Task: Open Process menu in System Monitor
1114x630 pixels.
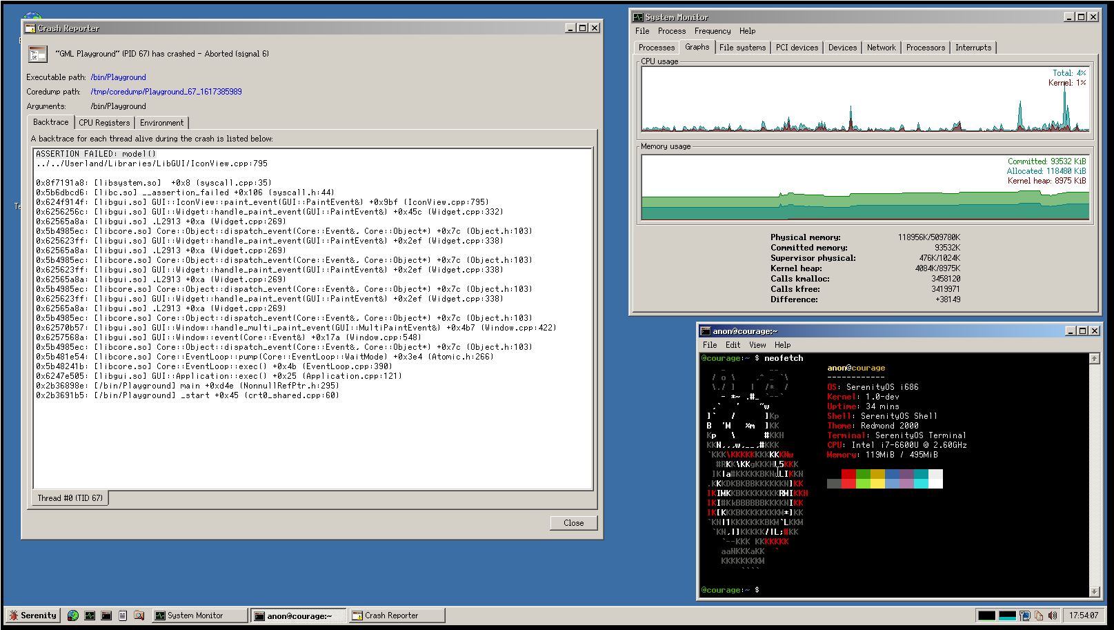Action: click(x=672, y=31)
